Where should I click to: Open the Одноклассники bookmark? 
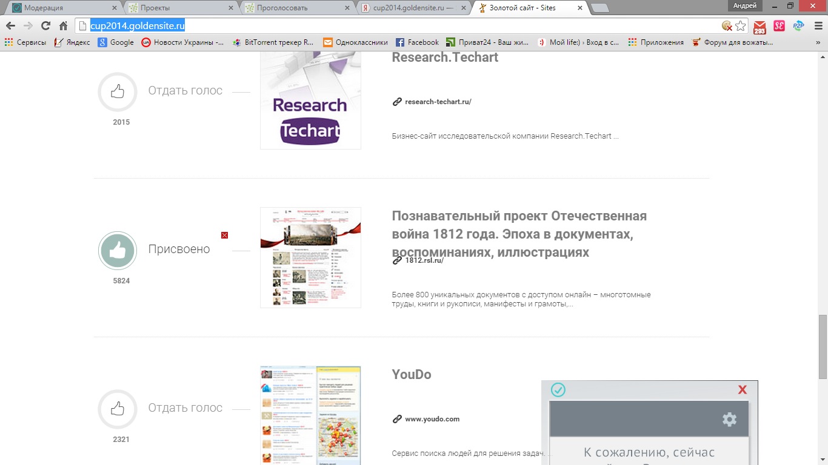click(x=355, y=42)
